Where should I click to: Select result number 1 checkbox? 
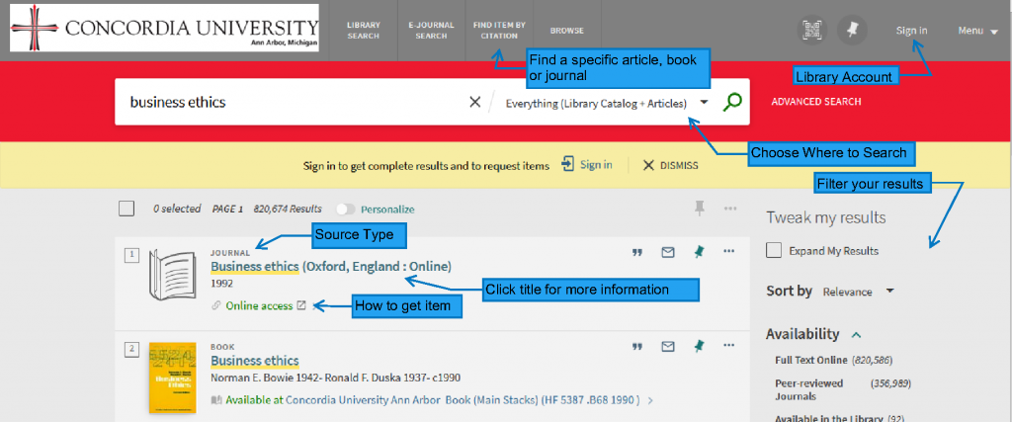coord(131,256)
